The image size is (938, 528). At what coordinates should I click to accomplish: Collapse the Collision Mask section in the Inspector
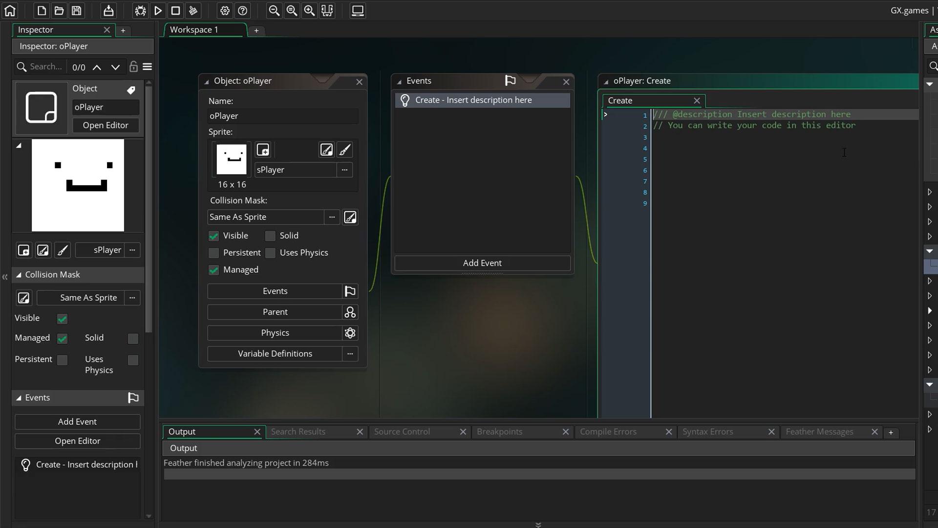19,274
